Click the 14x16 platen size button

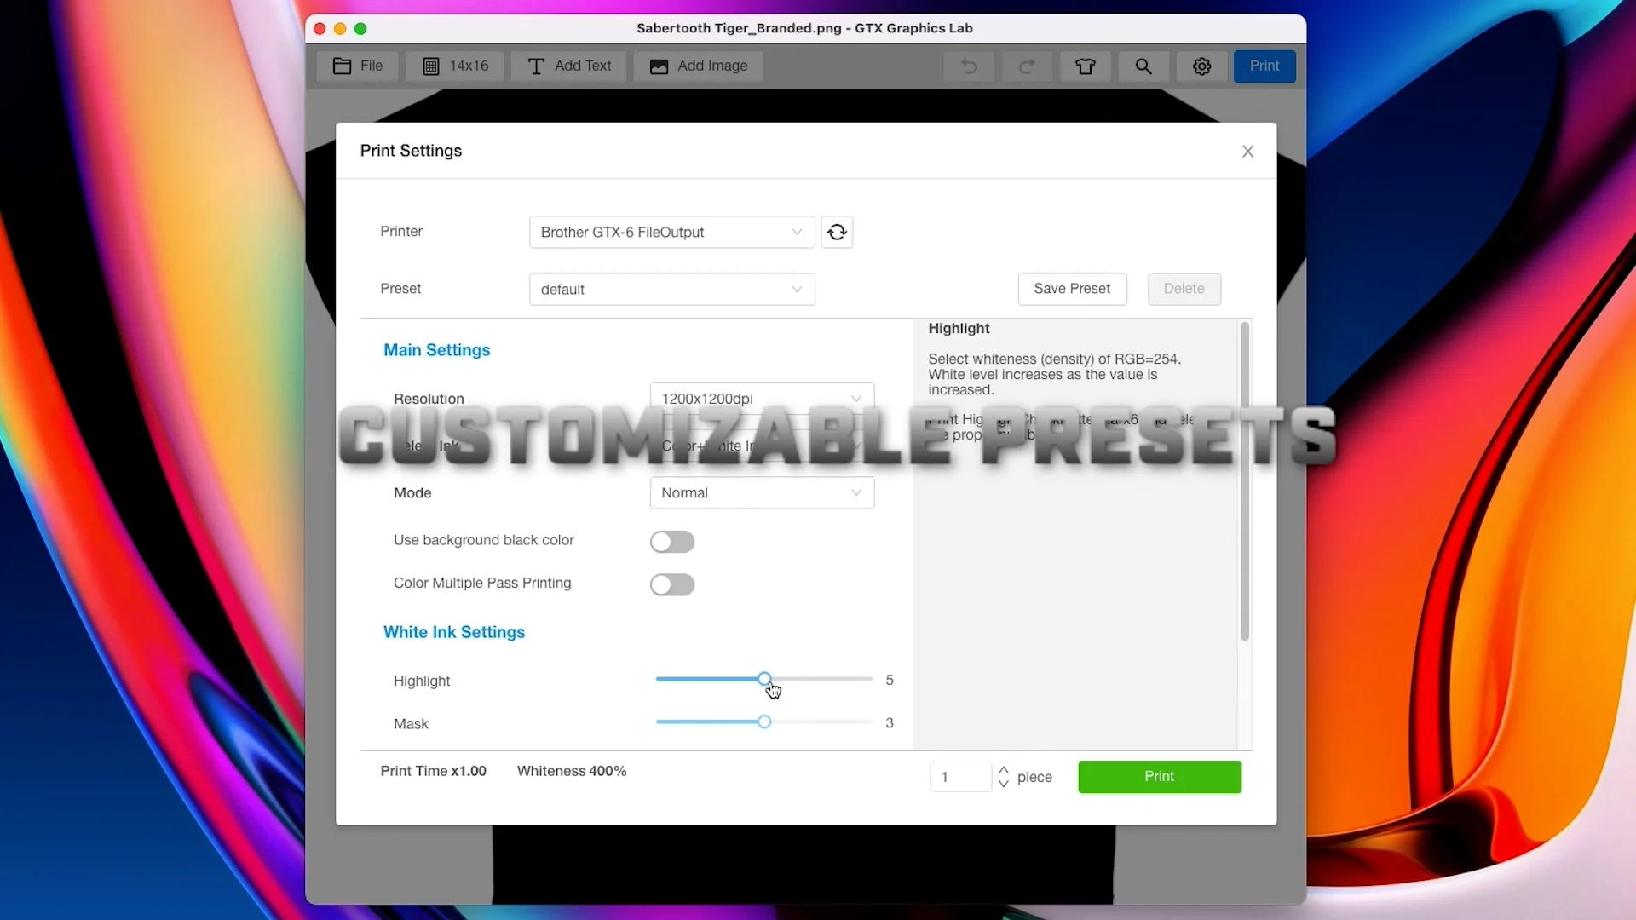point(456,66)
